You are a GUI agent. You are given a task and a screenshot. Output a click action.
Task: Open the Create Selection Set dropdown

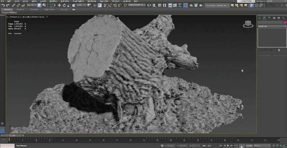point(137,5)
